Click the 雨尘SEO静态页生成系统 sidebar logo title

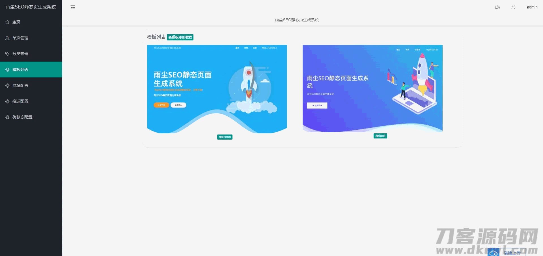[x=31, y=7]
